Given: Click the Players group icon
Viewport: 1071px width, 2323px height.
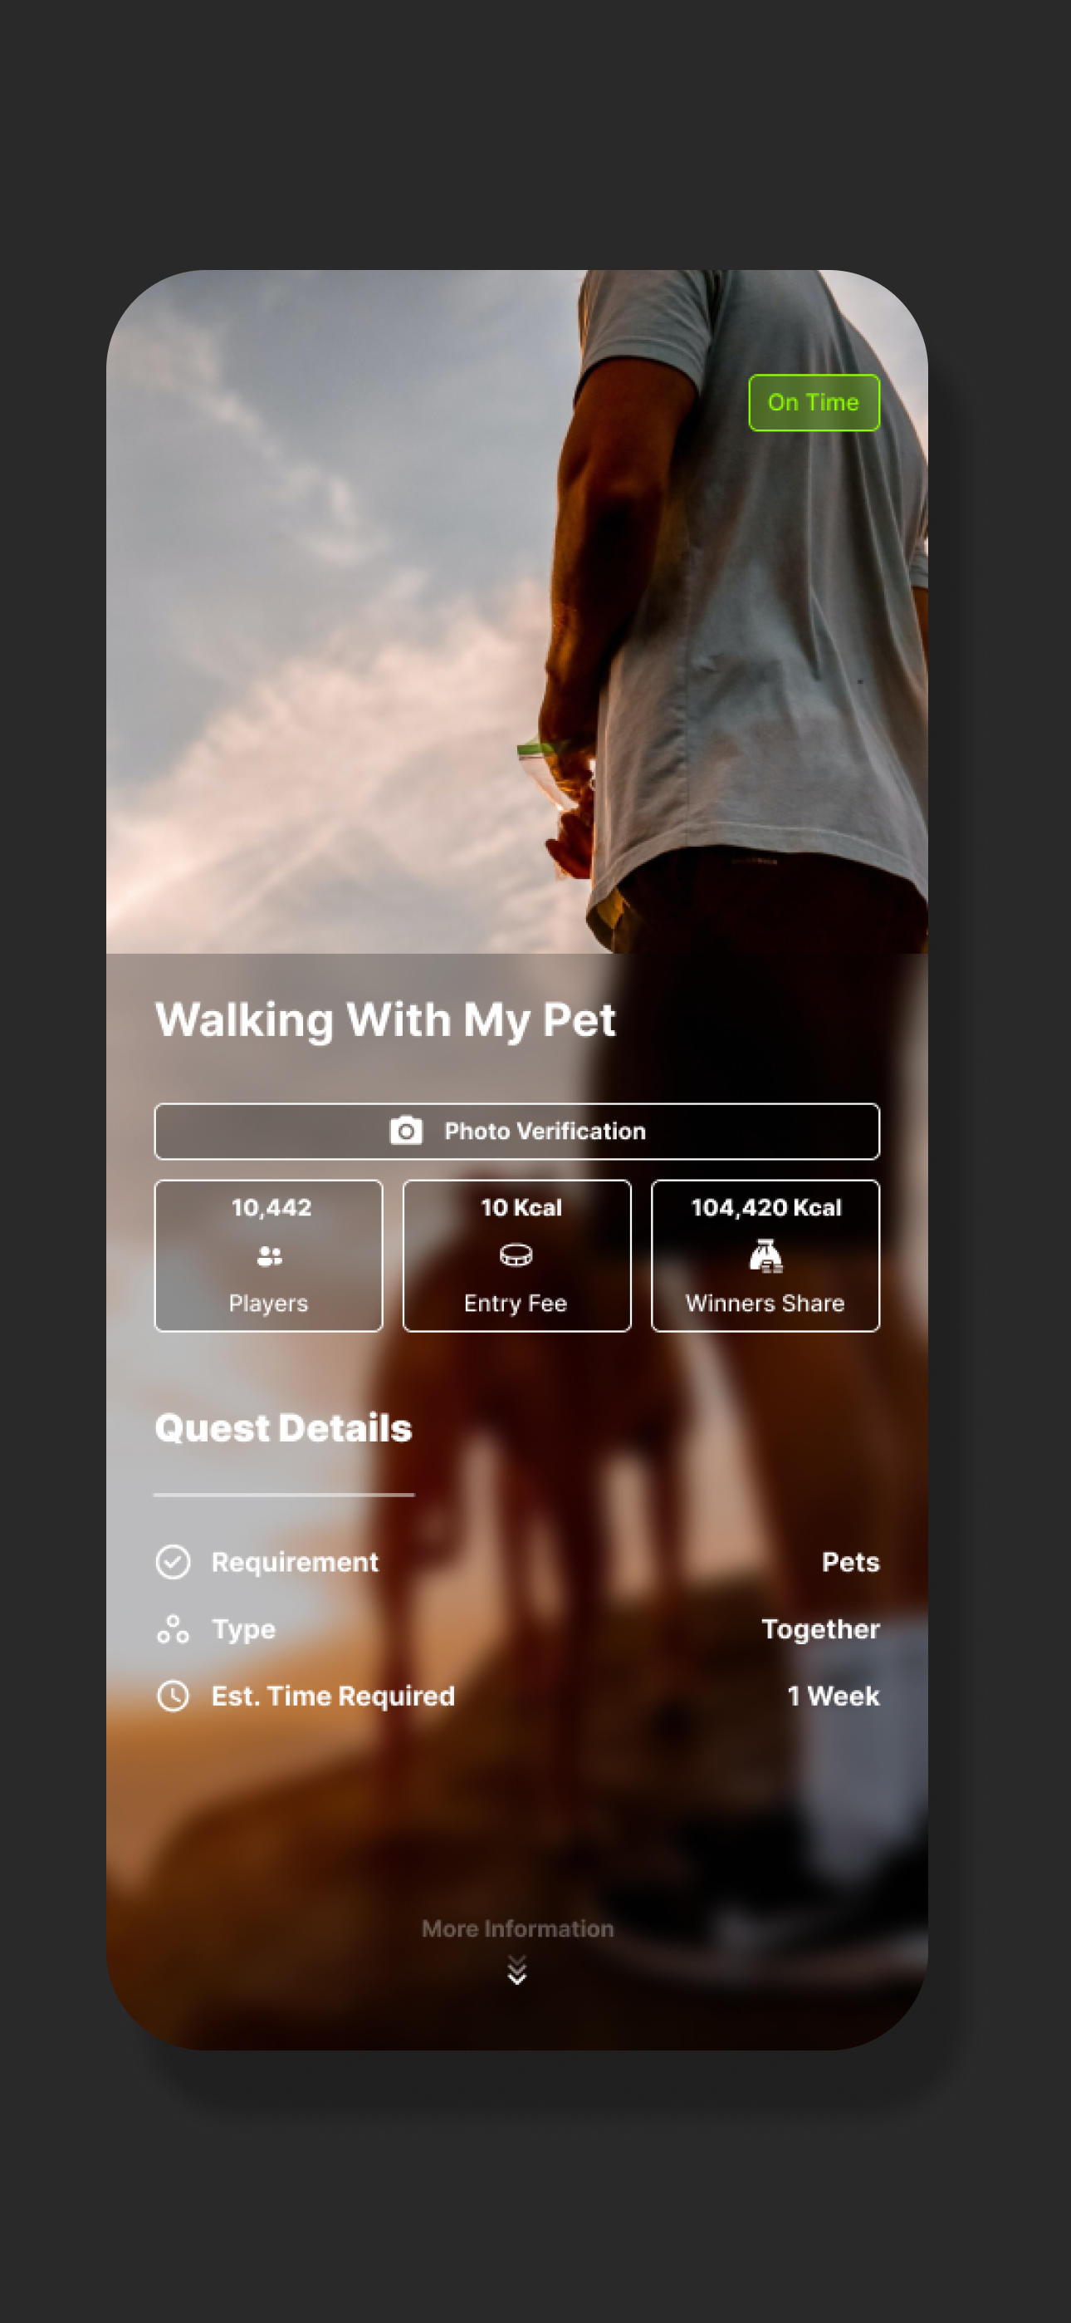Looking at the screenshot, I should coord(270,1255).
